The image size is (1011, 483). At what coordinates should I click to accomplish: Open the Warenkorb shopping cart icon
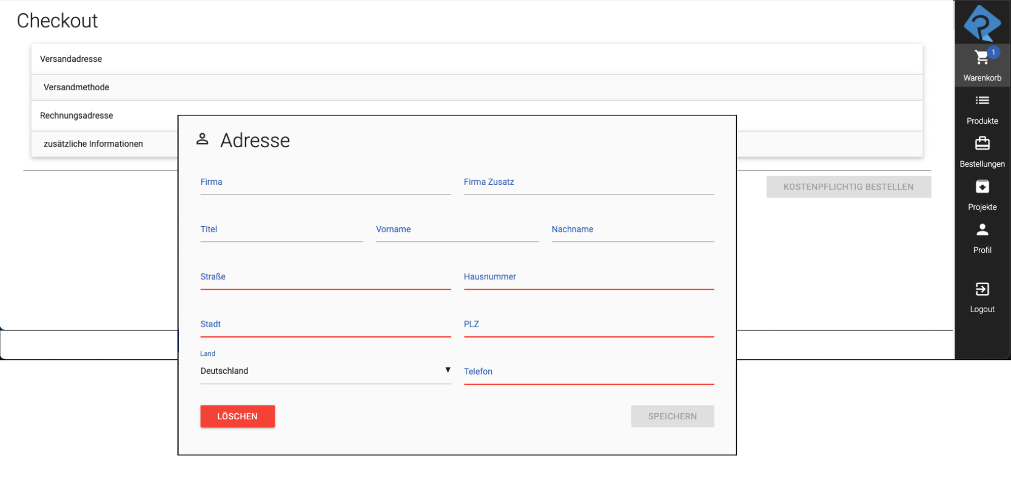click(x=981, y=58)
